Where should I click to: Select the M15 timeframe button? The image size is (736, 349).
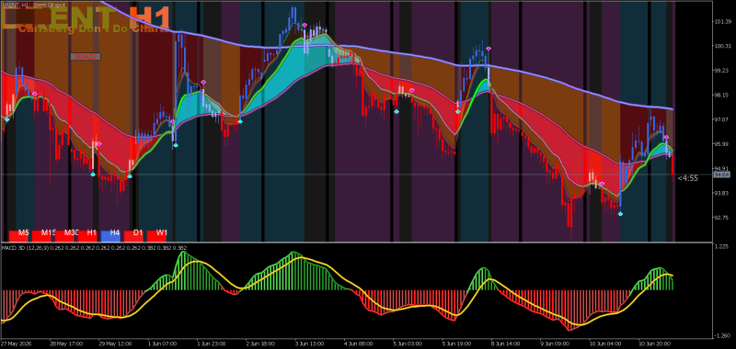[41, 235]
